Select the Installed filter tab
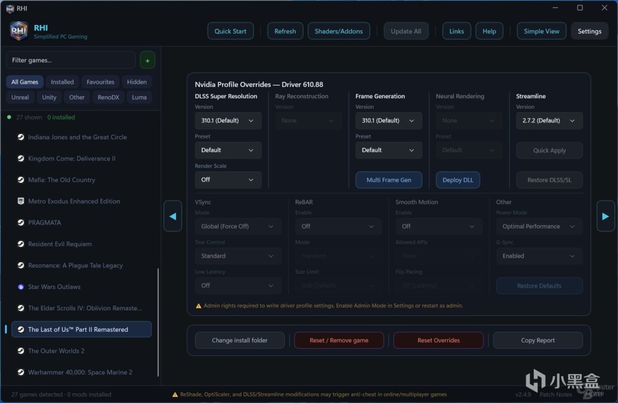 pyautogui.click(x=62, y=82)
